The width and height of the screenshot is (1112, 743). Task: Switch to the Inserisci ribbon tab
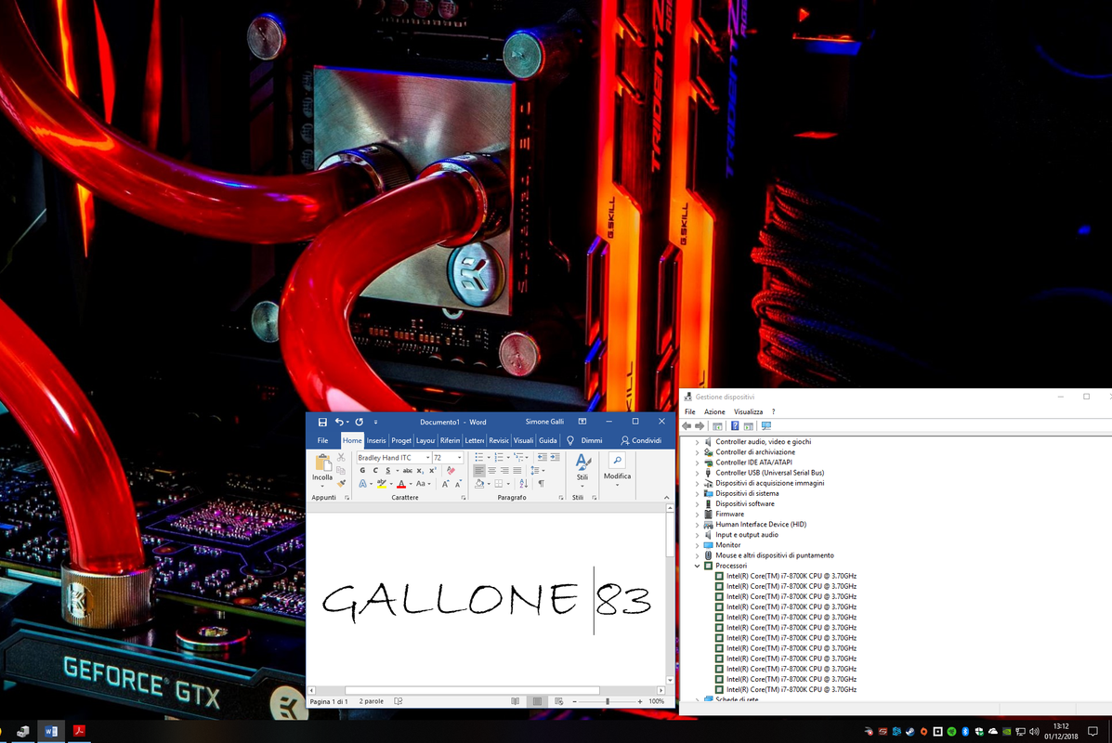click(376, 440)
